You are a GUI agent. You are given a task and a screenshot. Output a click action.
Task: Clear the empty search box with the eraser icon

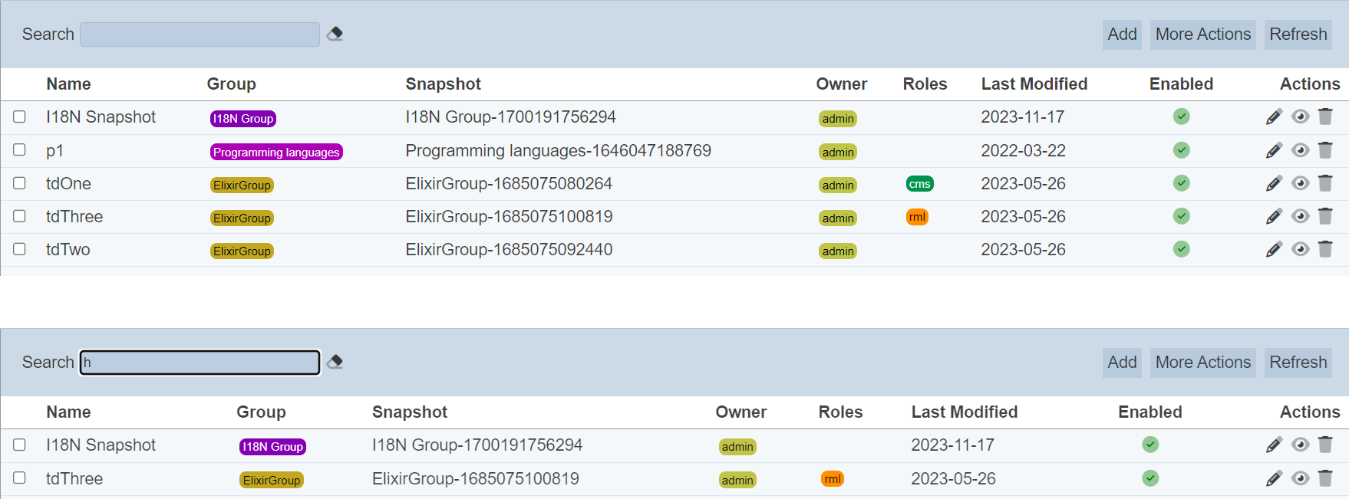click(335, 34)
